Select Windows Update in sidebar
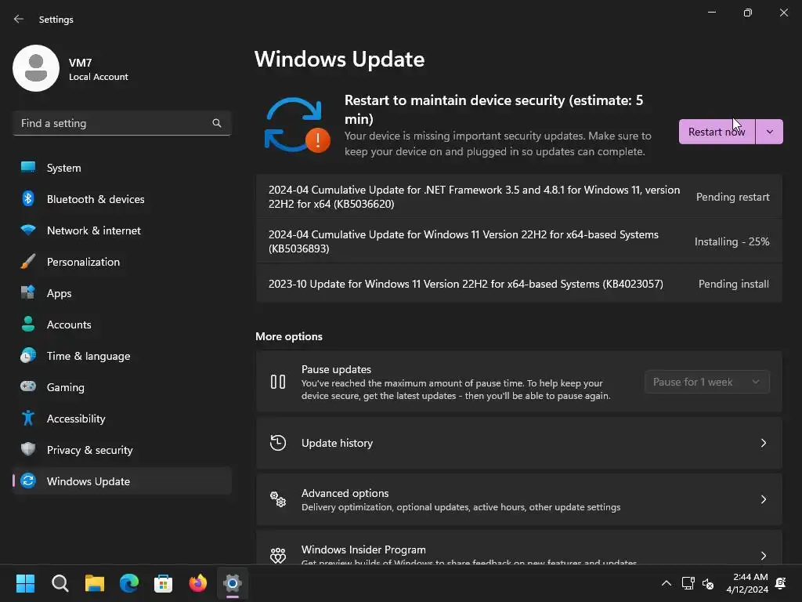 [x=122, y=481]
